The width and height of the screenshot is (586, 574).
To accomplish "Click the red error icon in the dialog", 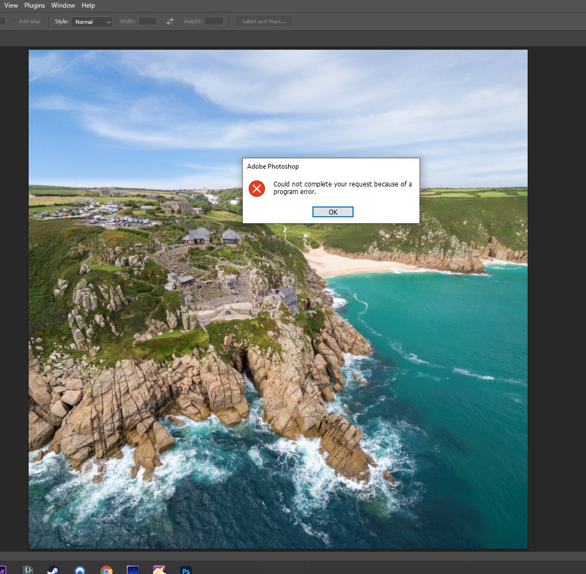I will 256,189.
